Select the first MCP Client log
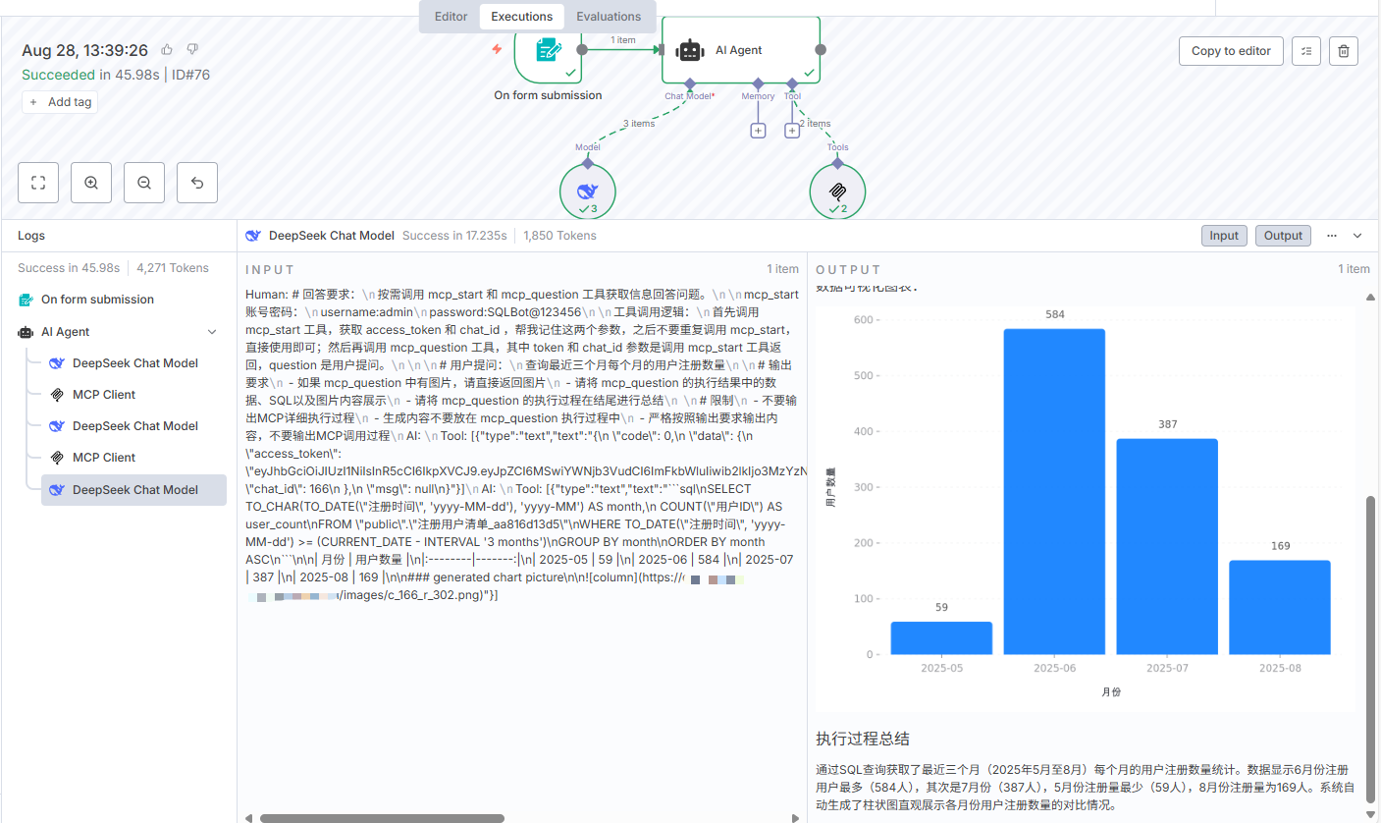Image resolution: width=1381 pixels, height=823 pixels. (134, 395)
